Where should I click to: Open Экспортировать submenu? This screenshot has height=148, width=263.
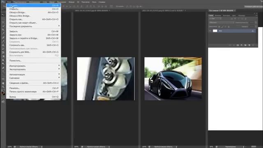pos(34,69)
